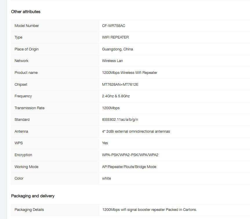Click the "Transmission Rate" label

tap(30, 108)
